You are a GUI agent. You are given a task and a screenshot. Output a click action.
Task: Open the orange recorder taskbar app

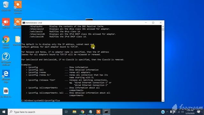(98, 112)
